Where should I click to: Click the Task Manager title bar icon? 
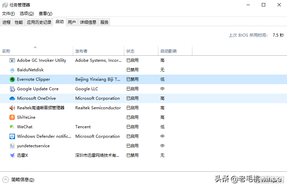[x=5, y=5]
